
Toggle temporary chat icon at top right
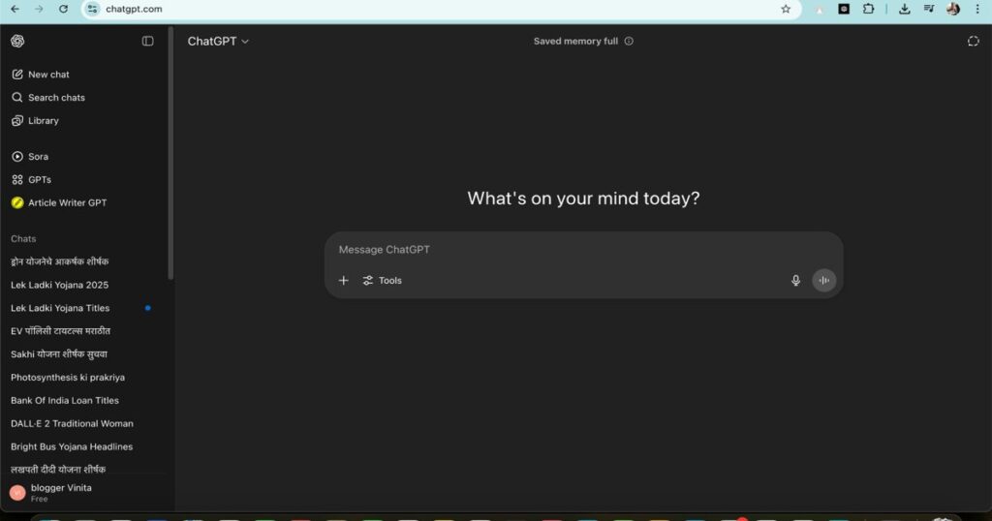click(x=973, y=41)
